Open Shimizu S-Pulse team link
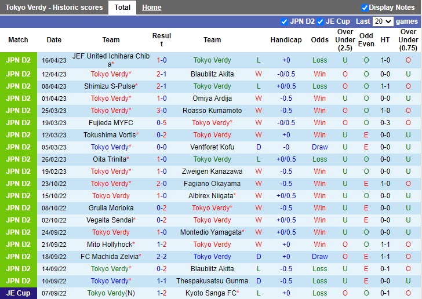 pos(110,86)
